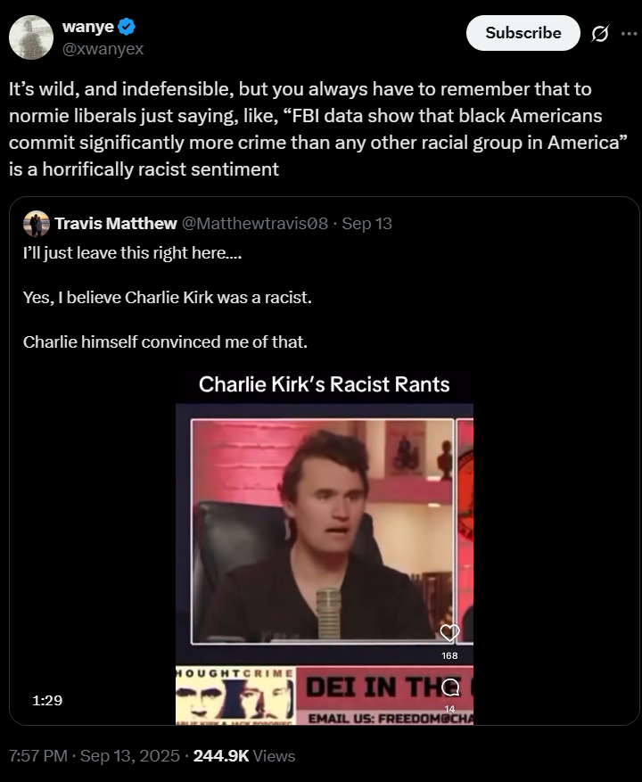Image resolution: width=642 pixels, height=782 pixels.
Task: Click the 1:29 video duration label
Action: (47, 701)
